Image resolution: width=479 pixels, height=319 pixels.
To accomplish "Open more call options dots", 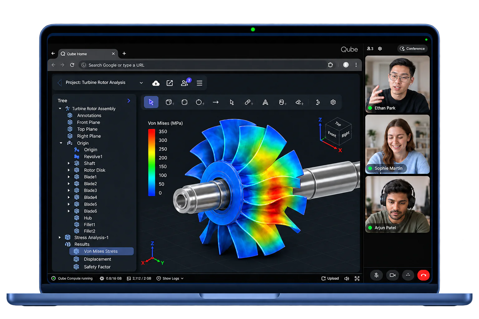I will tap(408, 275).
